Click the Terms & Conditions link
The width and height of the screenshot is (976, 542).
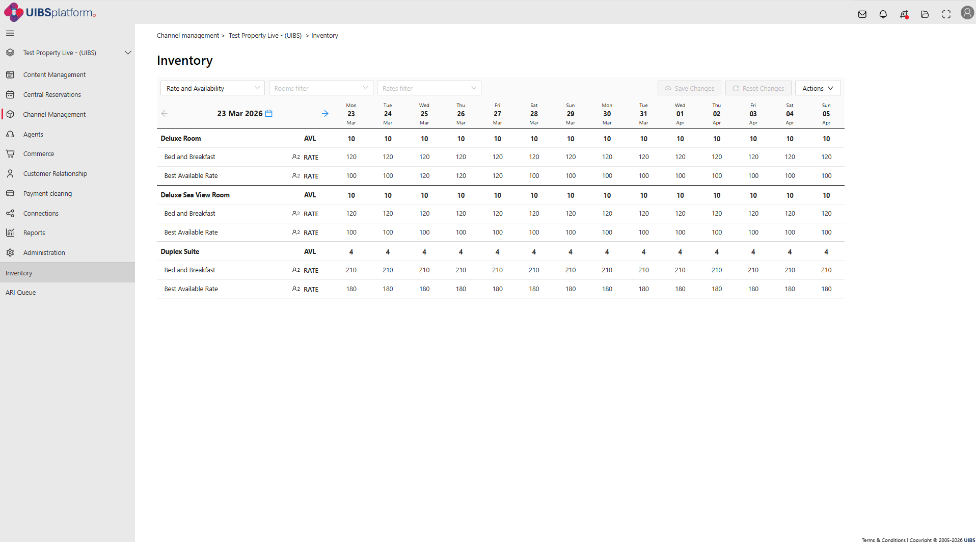[883, 539]
